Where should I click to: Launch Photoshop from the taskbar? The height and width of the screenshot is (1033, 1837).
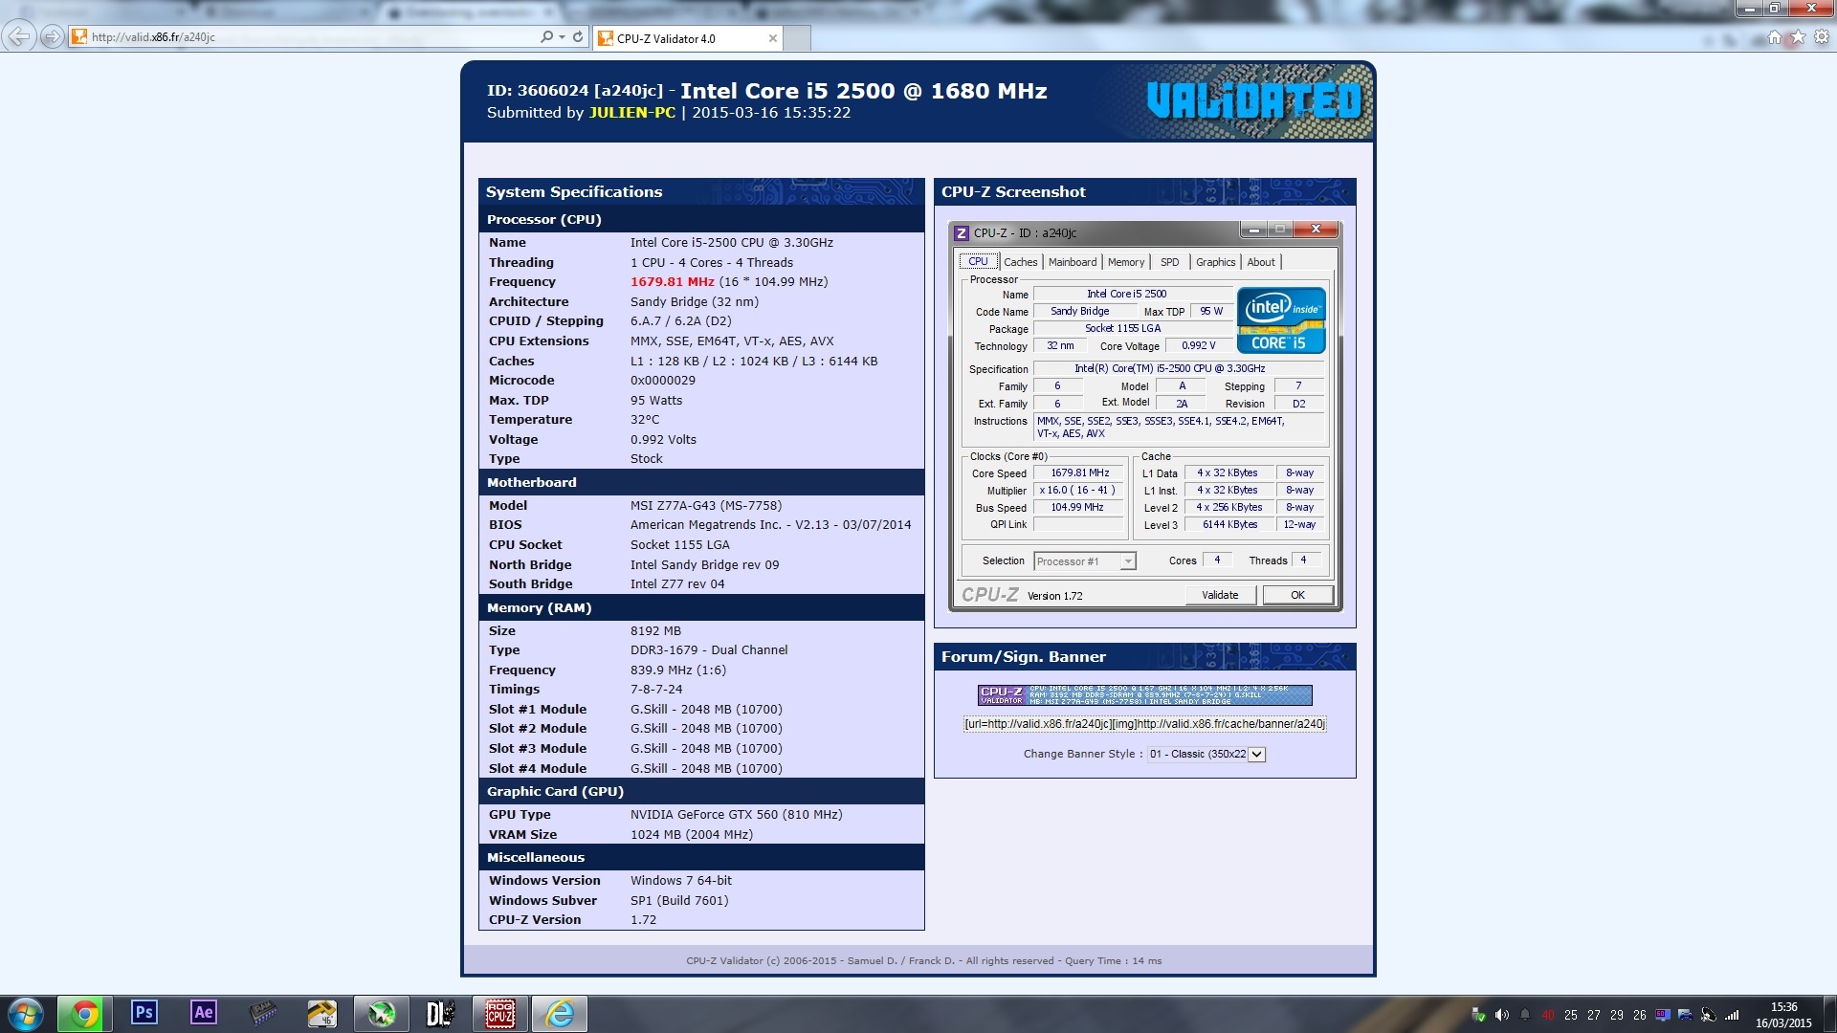pos(144,1013)
